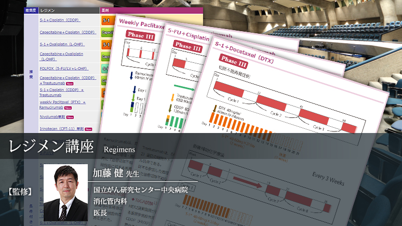402x226 pixels.
Task: Click the name 加藤 健 先生
Action: click(x=116, y=173)
